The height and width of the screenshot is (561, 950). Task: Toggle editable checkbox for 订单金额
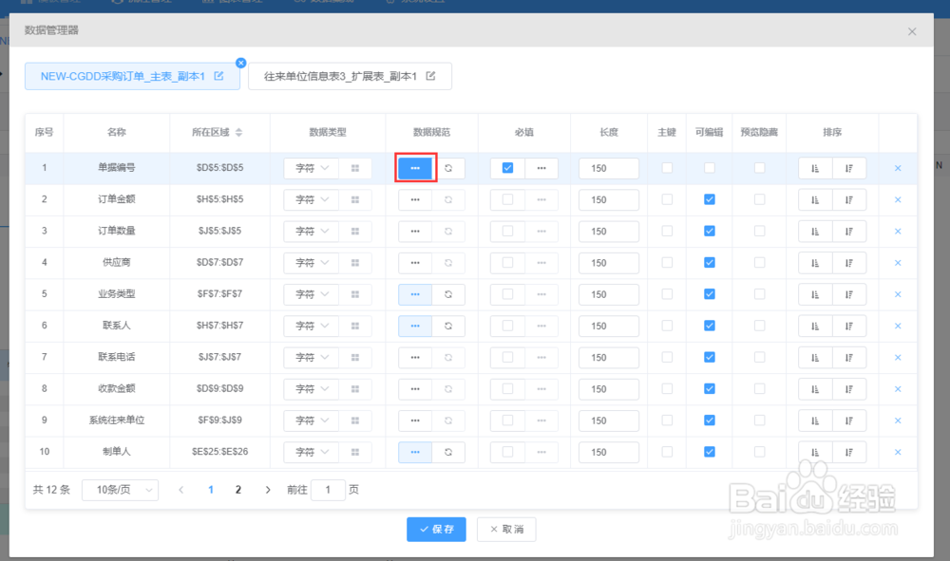point(710,199)
